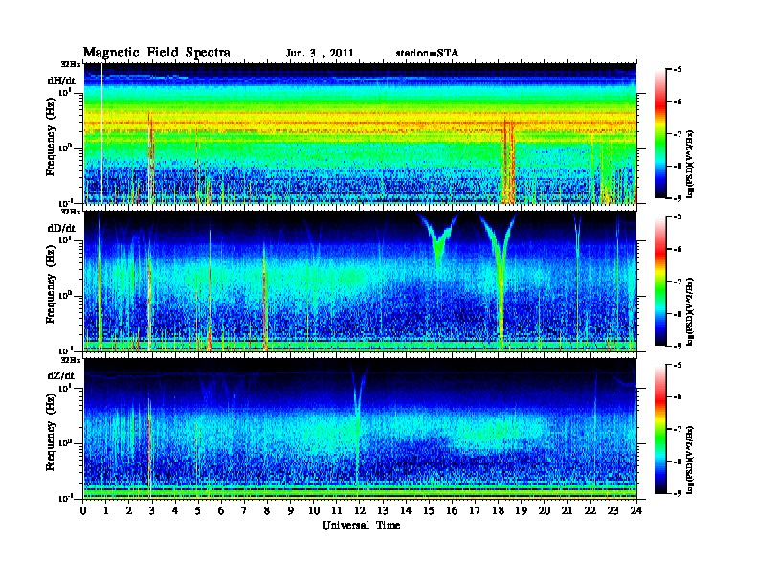Click the "Magnetic Field Spectra" plot title
Screen dimensions: 758x586
pyautogui.click(x=157, y=53)
